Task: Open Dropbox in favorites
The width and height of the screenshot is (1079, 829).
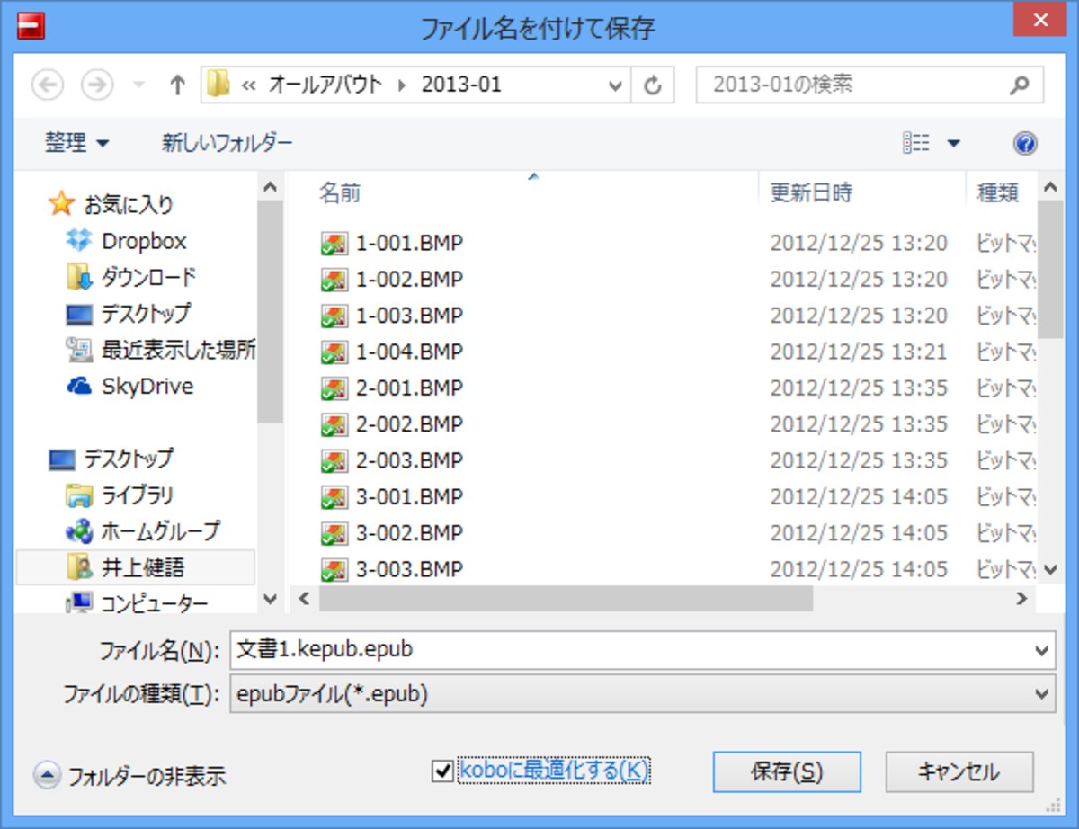Action: pyautogui.click(x=128, y=241)
